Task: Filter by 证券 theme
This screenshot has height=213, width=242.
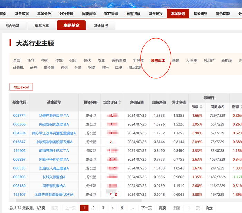Action: click(x=34, y=68)
